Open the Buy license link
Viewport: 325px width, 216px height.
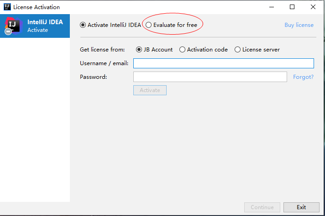[299, 25]
